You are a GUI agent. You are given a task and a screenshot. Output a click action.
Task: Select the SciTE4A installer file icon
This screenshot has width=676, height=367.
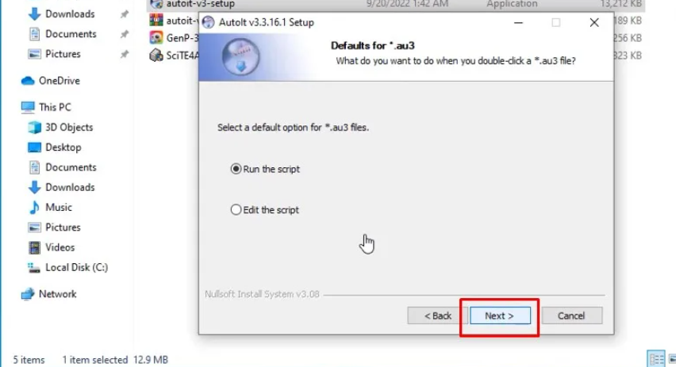(156, 55)
